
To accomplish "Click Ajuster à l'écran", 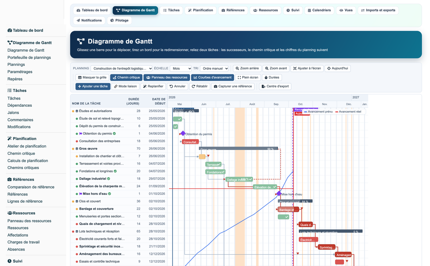I will (x=307, y=68).
